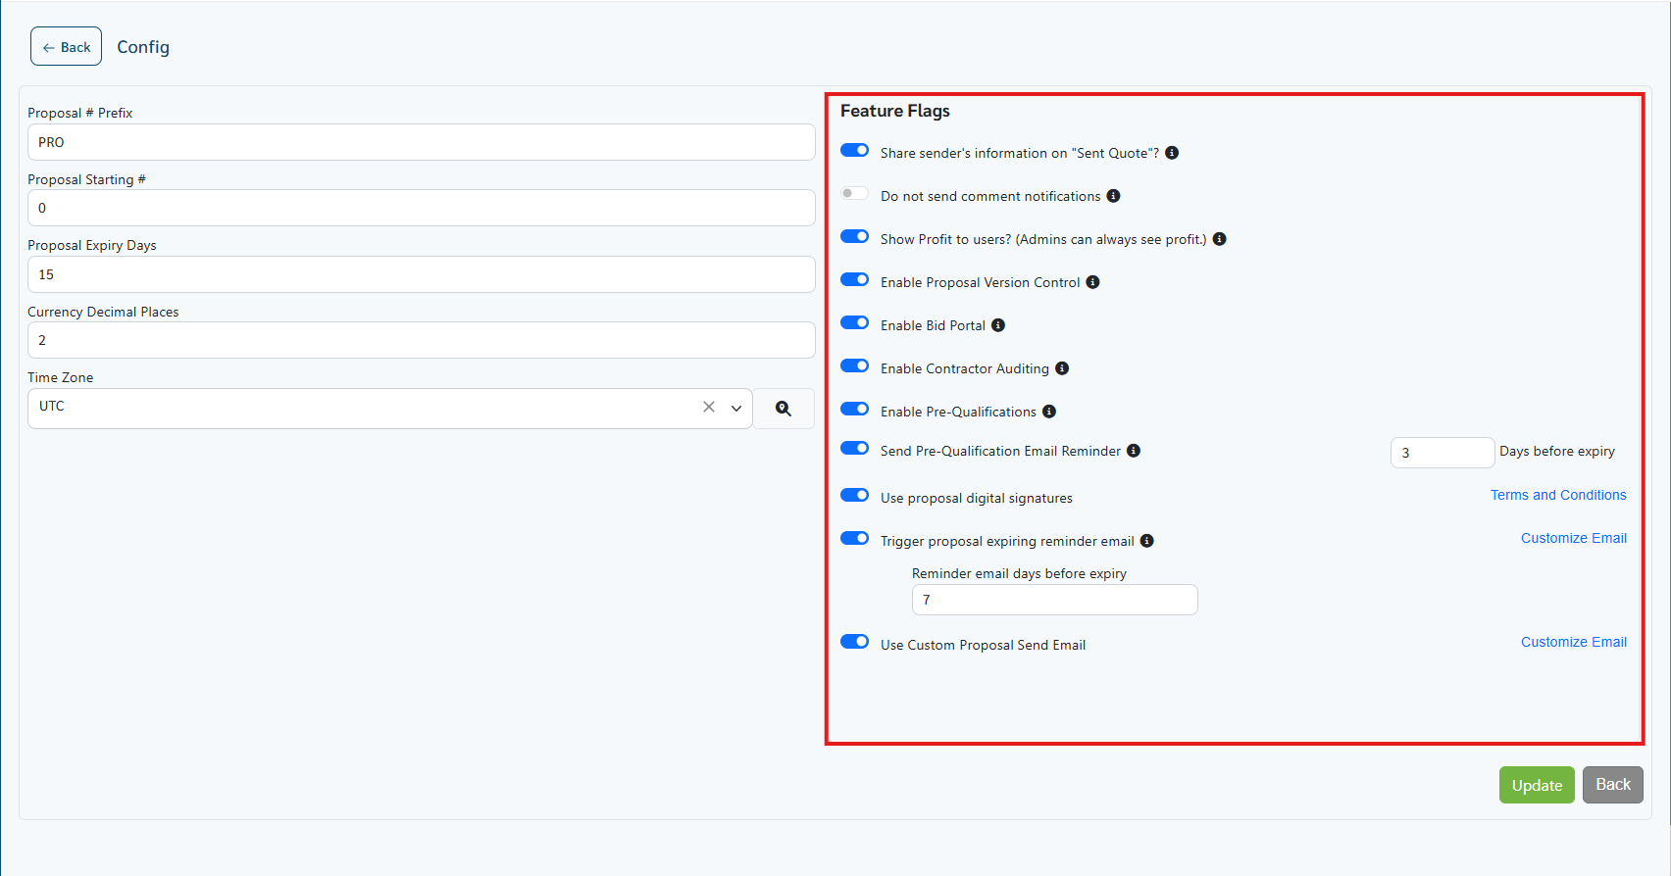This screenshot has height=876, width=1671.
Task: Click info icon next to Enable Bid Portal
Action: [x=998, y=325]
